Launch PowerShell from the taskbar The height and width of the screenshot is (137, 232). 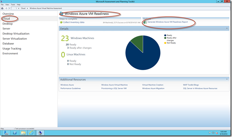pos(15,133)
